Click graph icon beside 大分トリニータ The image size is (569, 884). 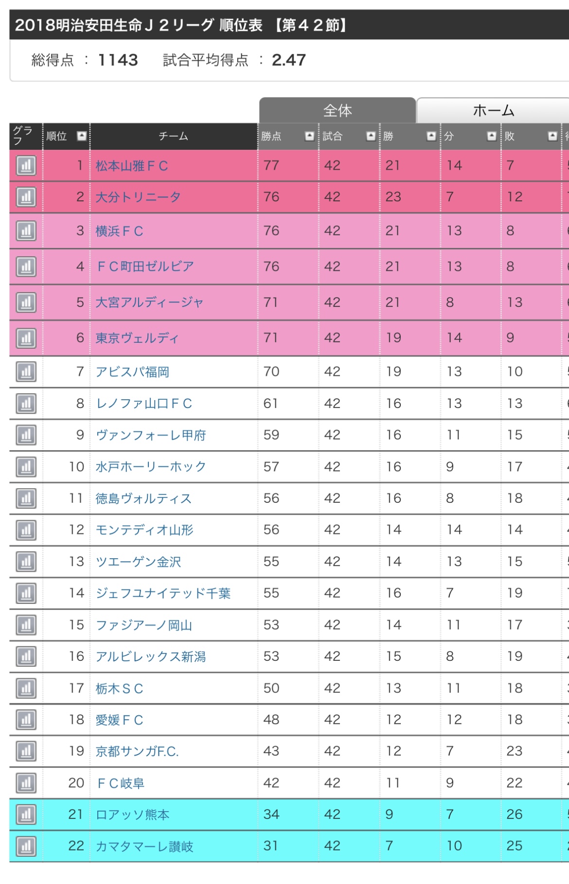click(x=26, y=197)
